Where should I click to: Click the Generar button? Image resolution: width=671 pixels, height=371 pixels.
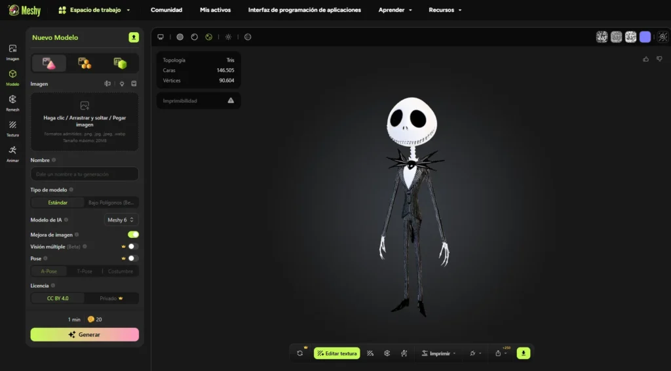pyautogui.click(x=85, y=334)
